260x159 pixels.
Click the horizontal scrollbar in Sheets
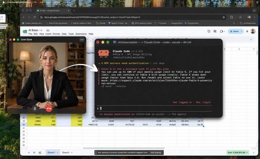click(x=124, y=148)
